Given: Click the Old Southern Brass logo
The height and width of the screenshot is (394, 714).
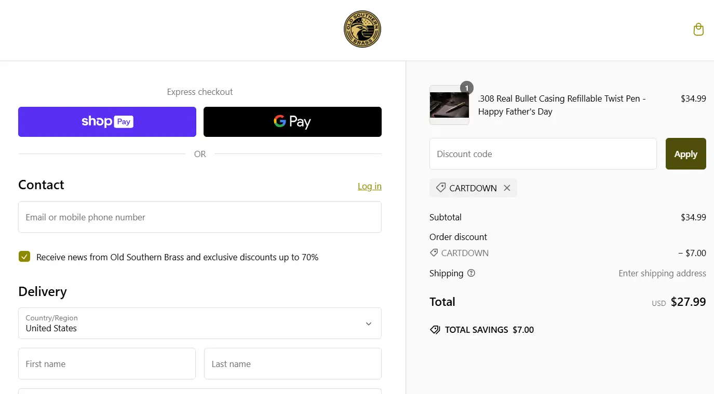Looking at the screenshot, I should pyautogui.click(x=362, y=30).
